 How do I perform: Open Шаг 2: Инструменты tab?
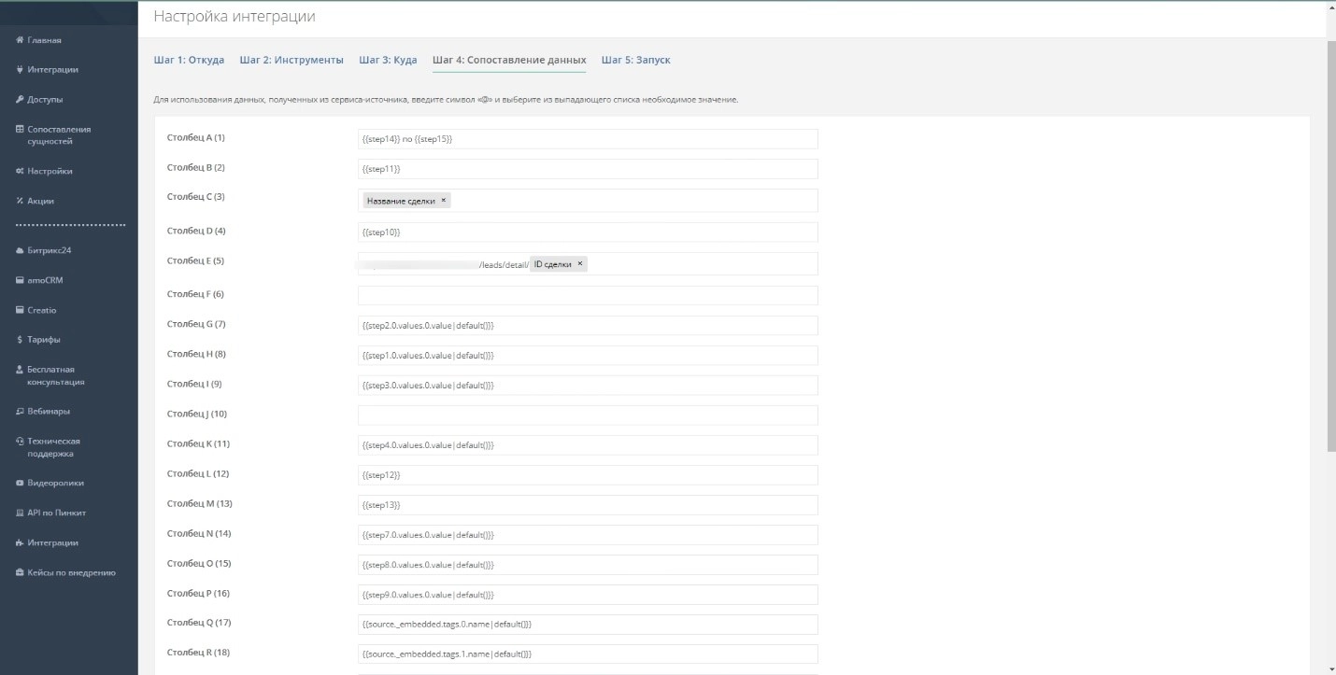[x=291, y=60]
